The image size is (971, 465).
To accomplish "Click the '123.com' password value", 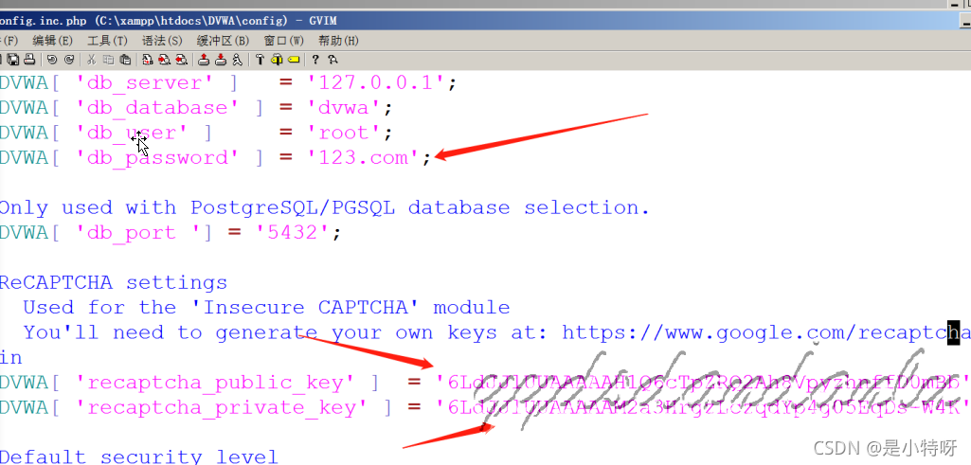I will point(364,158).
